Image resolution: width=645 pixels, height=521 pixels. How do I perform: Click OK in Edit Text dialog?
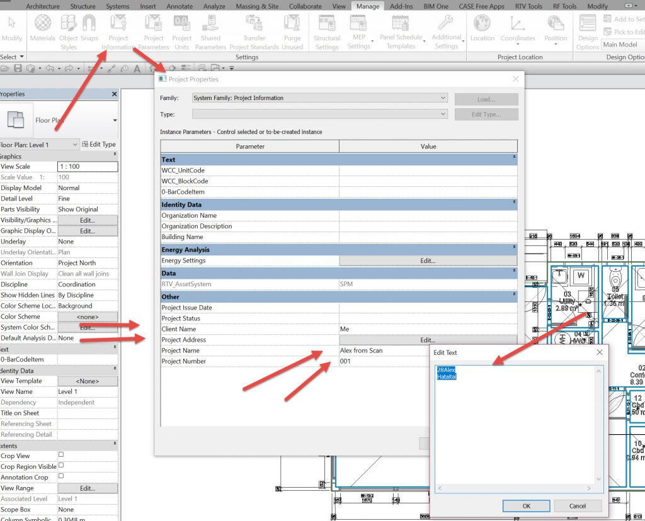click(526, 506)
